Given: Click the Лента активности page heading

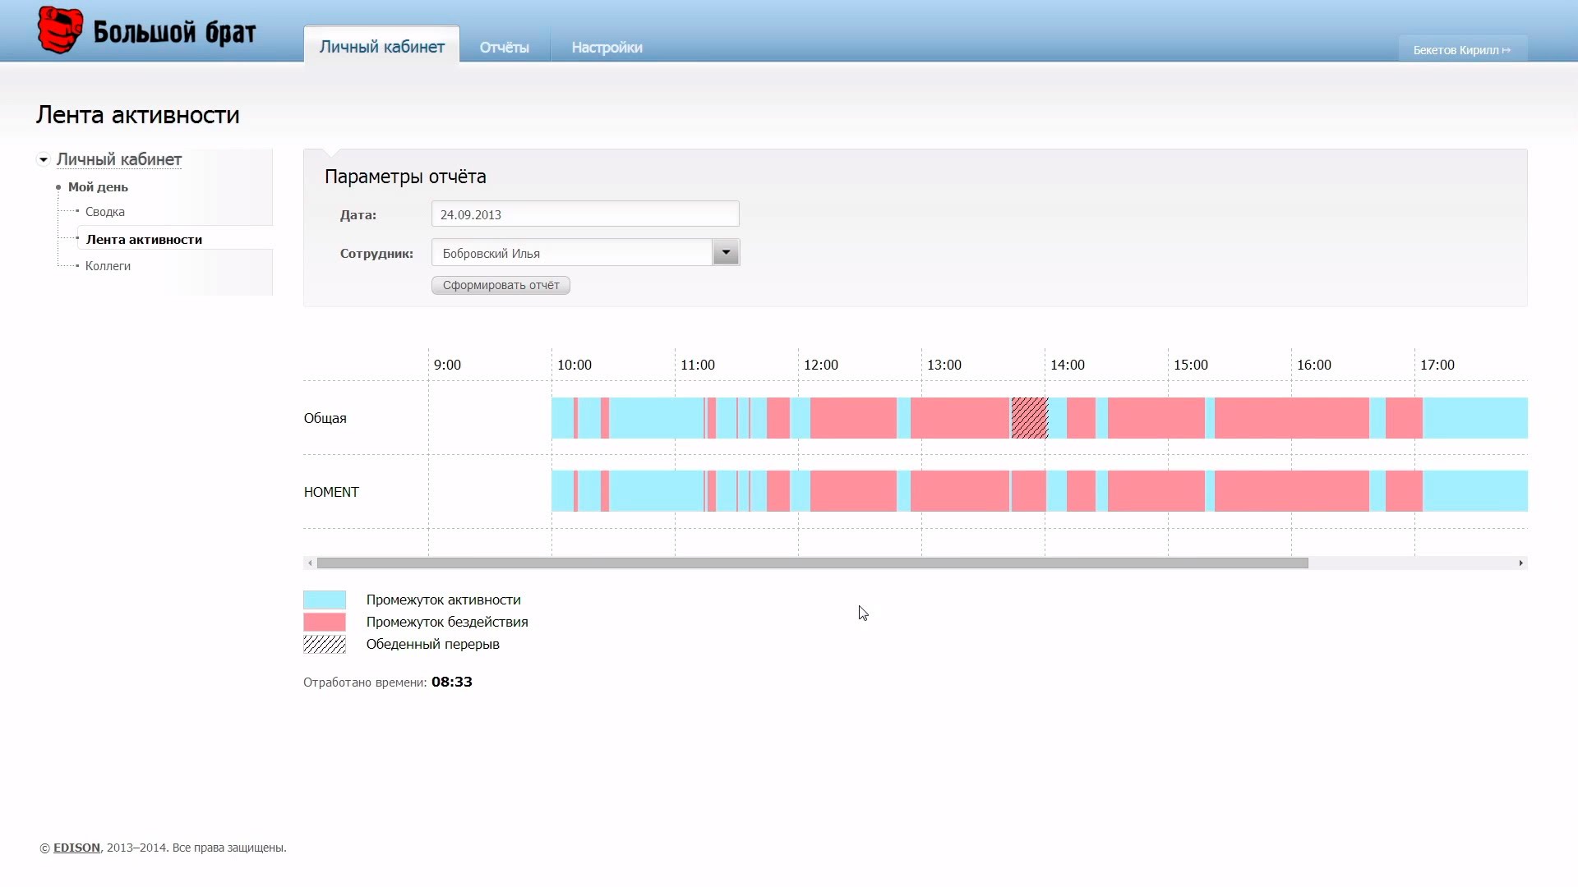Looking at the screenshot, I should [137, 115].
